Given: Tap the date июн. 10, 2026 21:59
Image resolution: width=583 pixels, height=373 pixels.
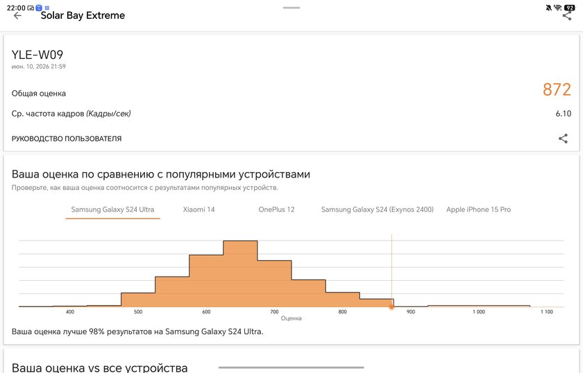Looking at the screenshot, I should point(39,67).
